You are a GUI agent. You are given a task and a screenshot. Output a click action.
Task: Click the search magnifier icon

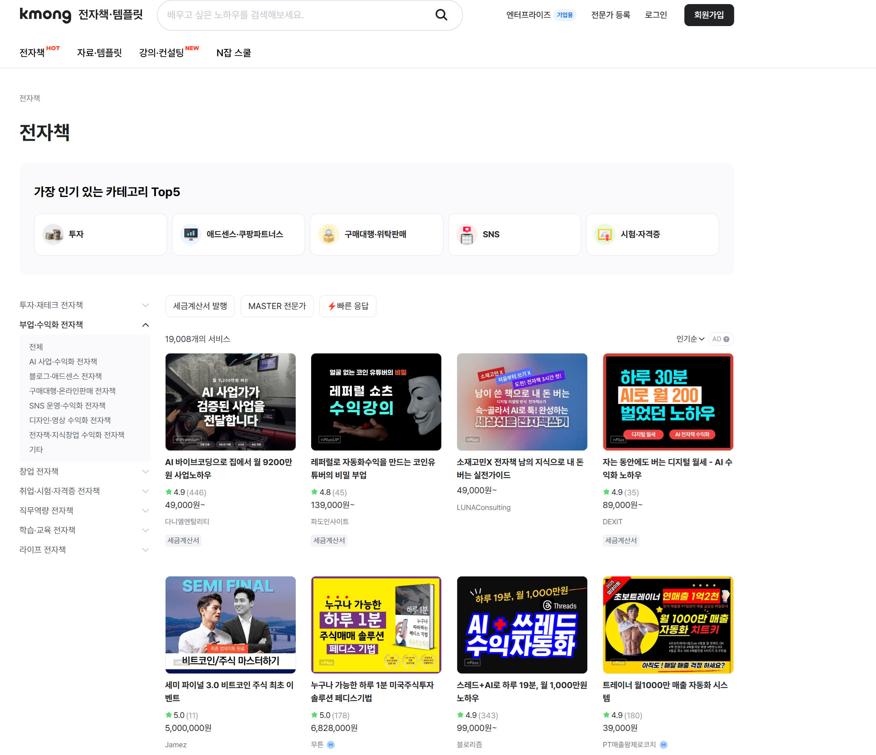click(441, 15)
